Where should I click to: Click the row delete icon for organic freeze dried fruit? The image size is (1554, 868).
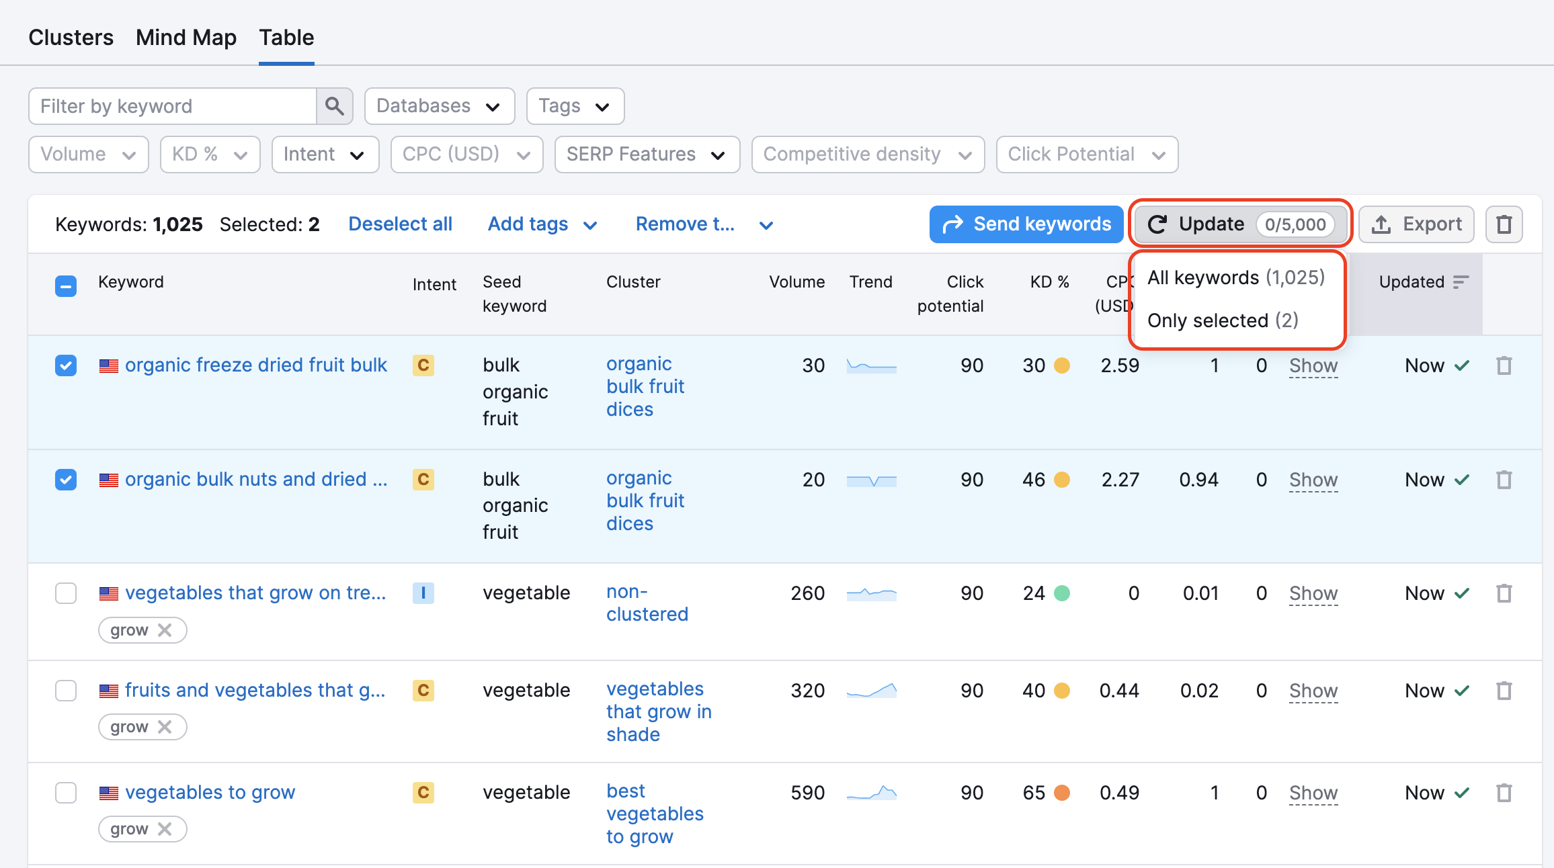(x=1504, y=365)
